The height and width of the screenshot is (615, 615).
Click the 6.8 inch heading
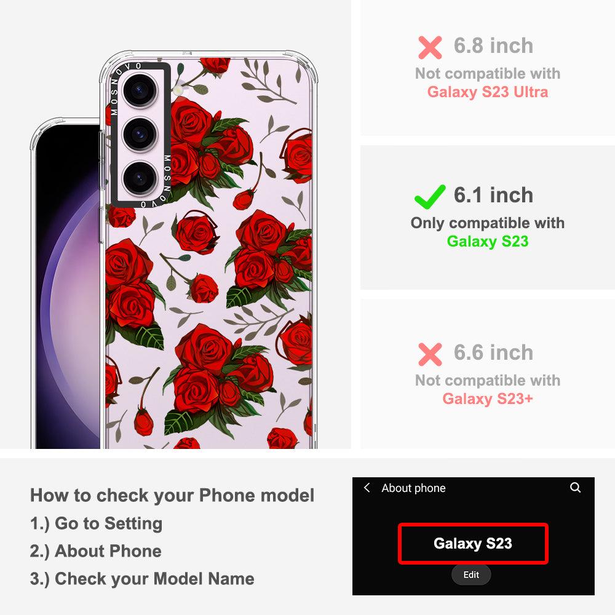pyautogui.click(x=493, y=46)
